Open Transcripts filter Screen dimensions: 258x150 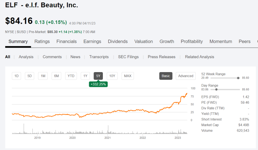(x=99, y=57)
